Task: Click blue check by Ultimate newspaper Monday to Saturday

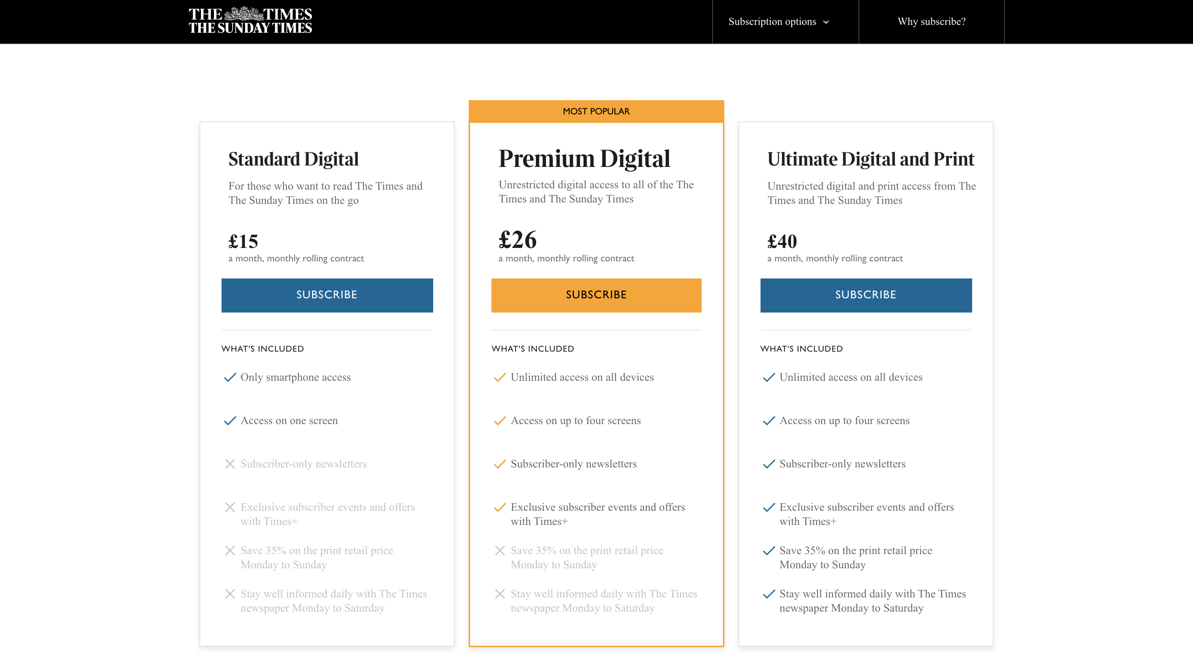Action: pyautogui.click(x=769, y=594)
